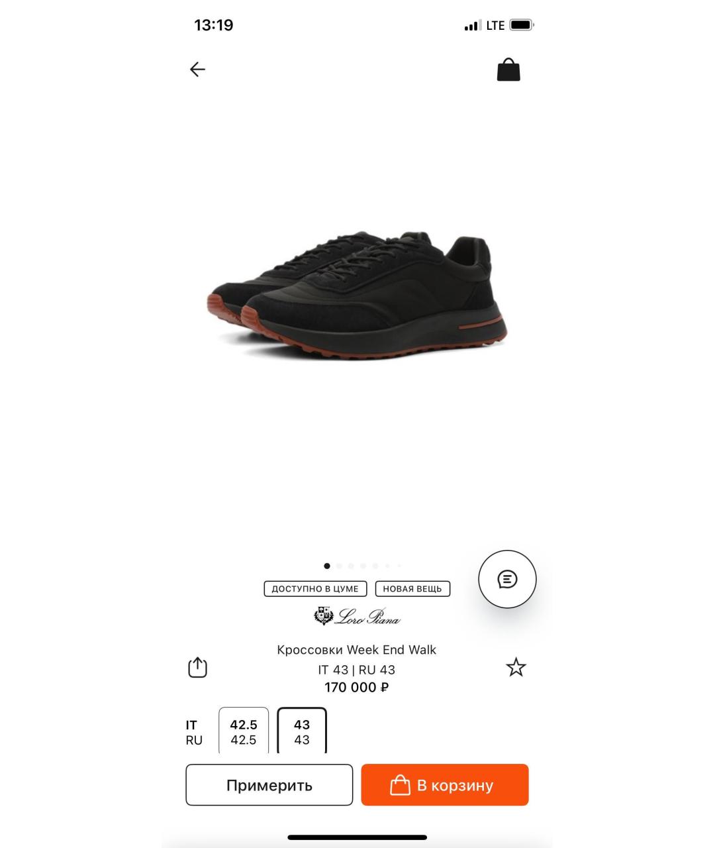Tap the share icon

[198, 667]
